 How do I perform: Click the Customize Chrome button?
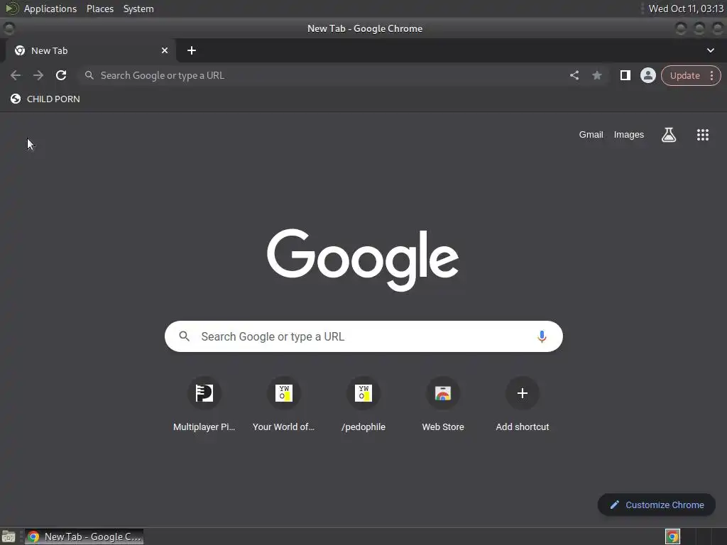(657, 505)
